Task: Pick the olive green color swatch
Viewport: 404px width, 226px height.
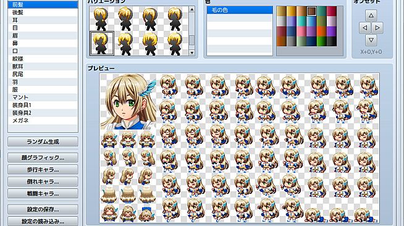Action: [322, 22]
